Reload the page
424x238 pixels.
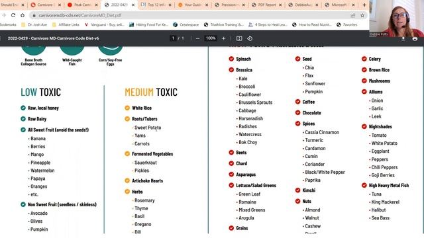[13, 15]
